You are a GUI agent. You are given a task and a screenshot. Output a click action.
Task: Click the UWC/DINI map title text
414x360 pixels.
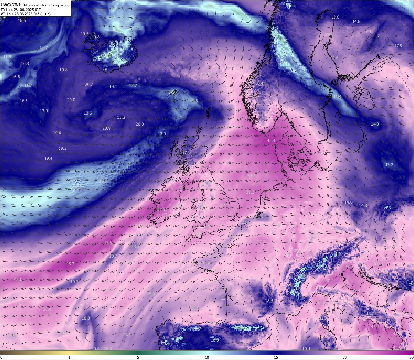click(x=36, y=5)
